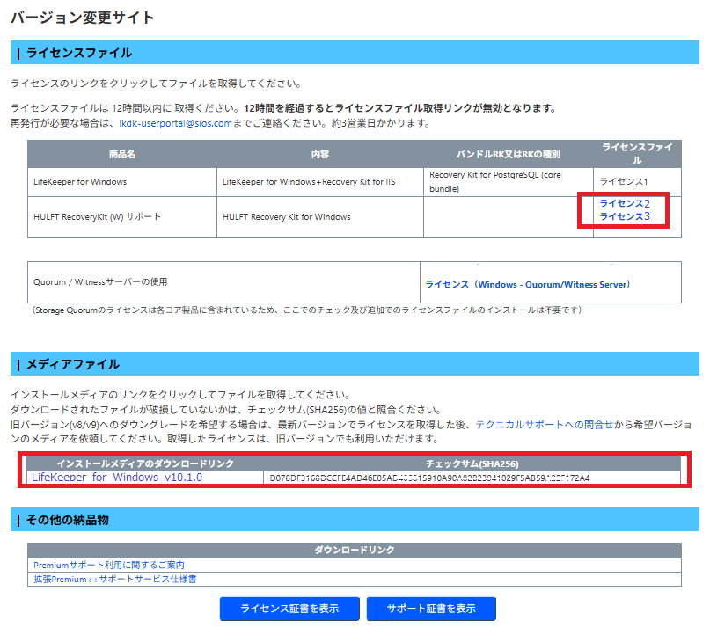Select the SHA256 checksum value text

pos(429,478)
